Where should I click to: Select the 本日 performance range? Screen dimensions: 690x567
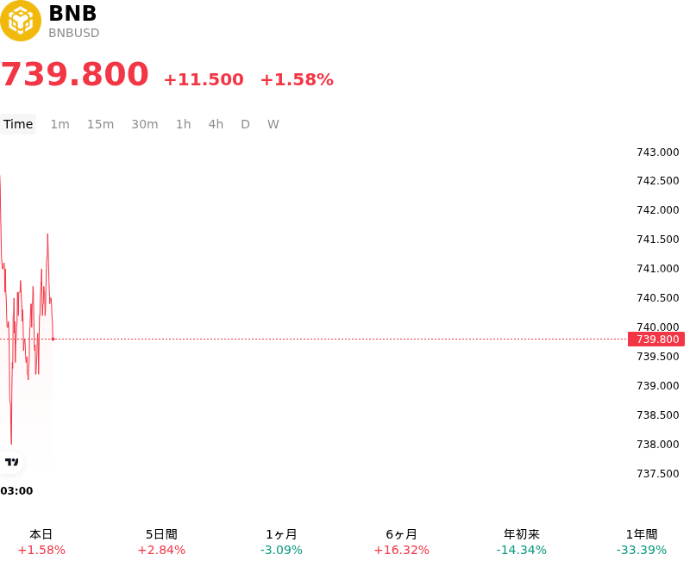tap(41, 542)
